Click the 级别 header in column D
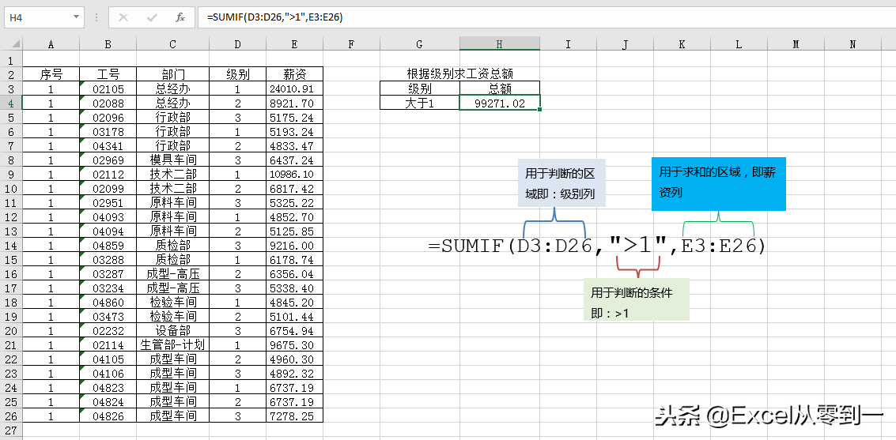This screenshot has height=440, width=896. click(238, 74)
